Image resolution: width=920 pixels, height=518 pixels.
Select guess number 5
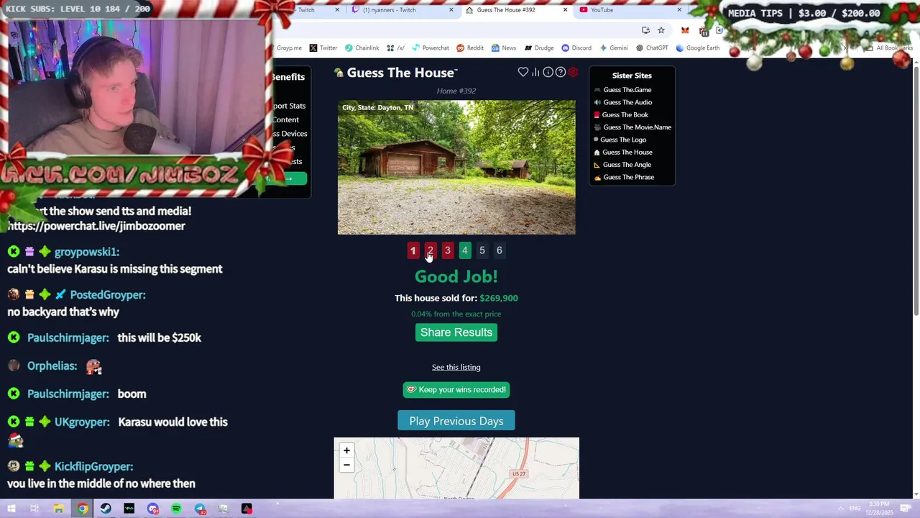pyautogui.click(x=482, y=250)
